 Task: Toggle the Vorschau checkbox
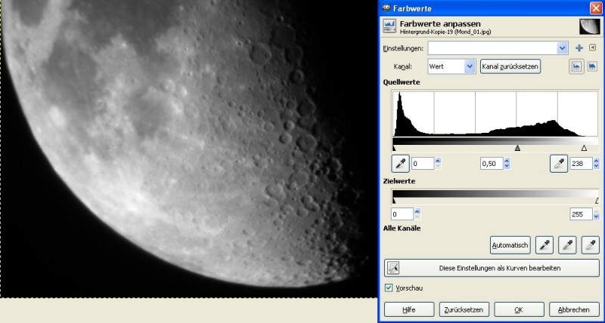[389, 288]
